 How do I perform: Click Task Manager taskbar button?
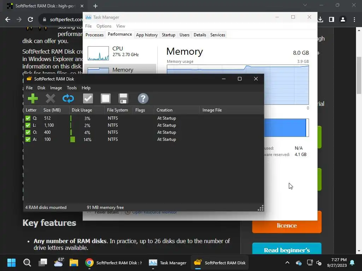(x=168, y=263)
